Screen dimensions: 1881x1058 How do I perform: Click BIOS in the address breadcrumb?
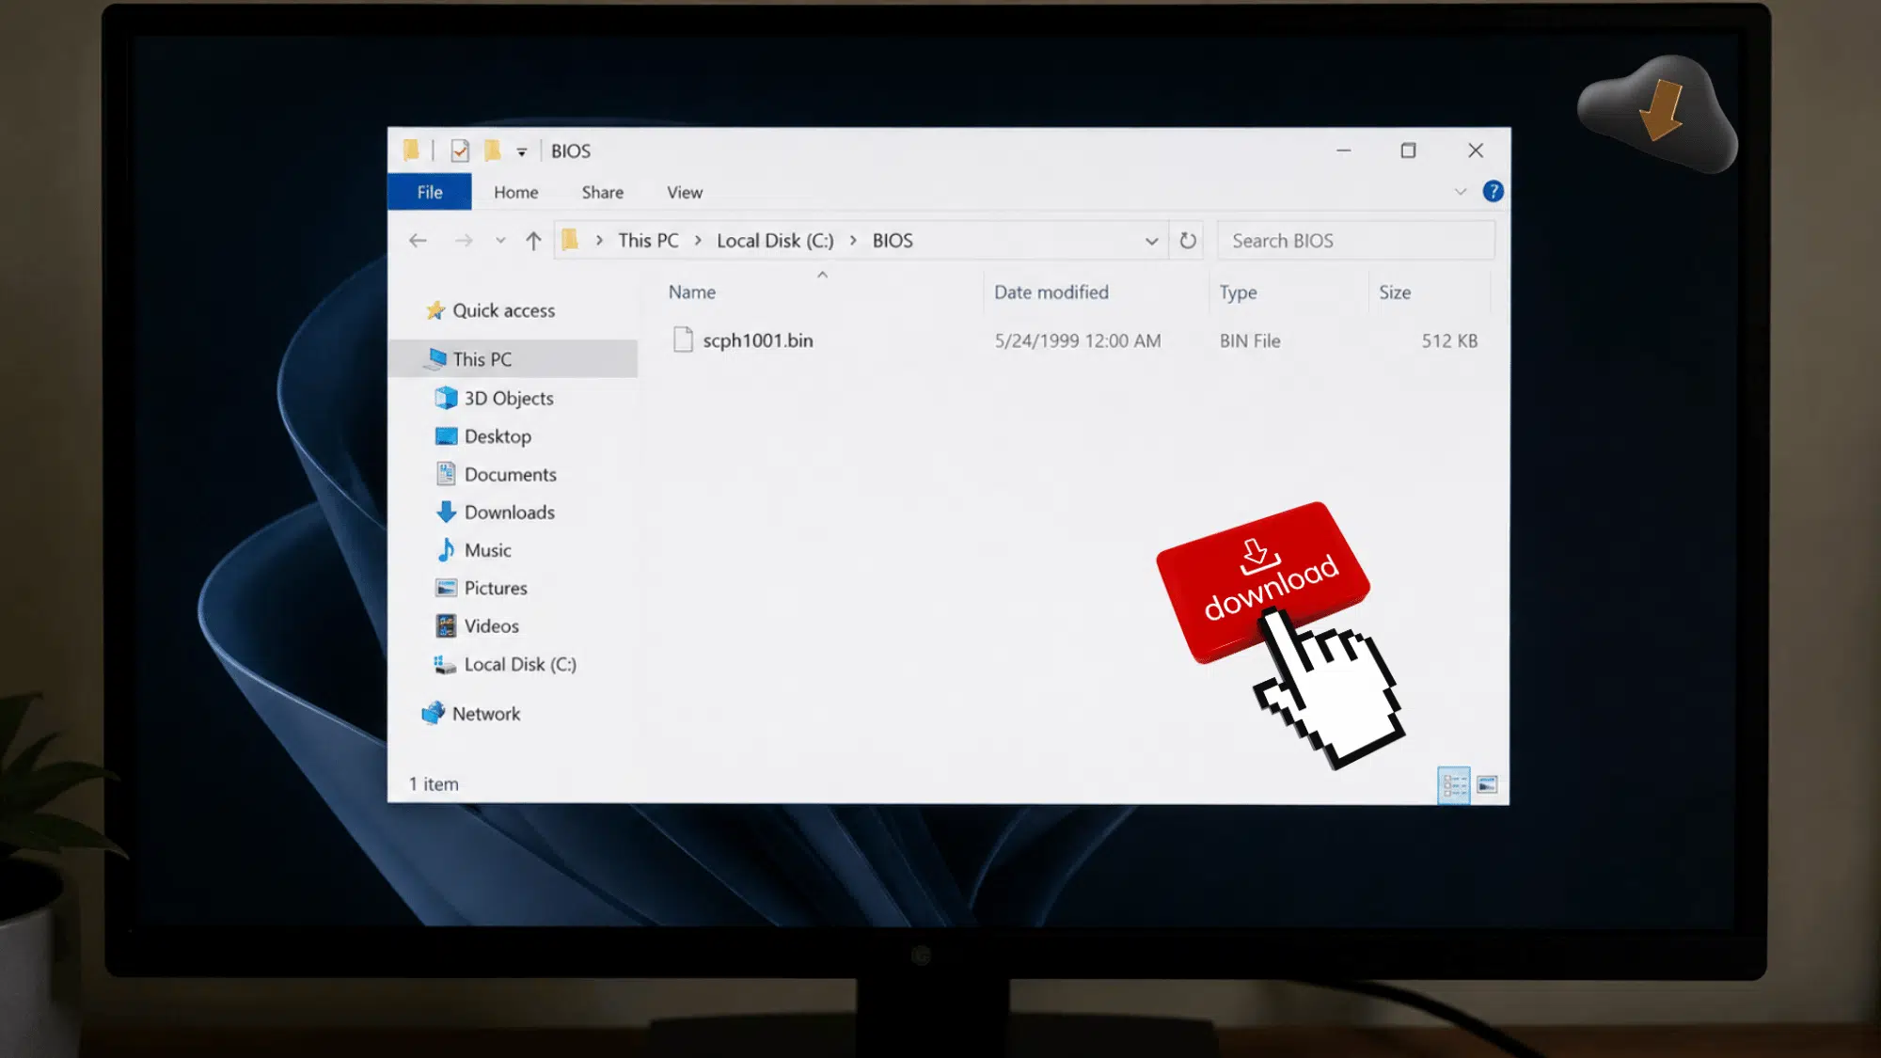click(893, 241)
